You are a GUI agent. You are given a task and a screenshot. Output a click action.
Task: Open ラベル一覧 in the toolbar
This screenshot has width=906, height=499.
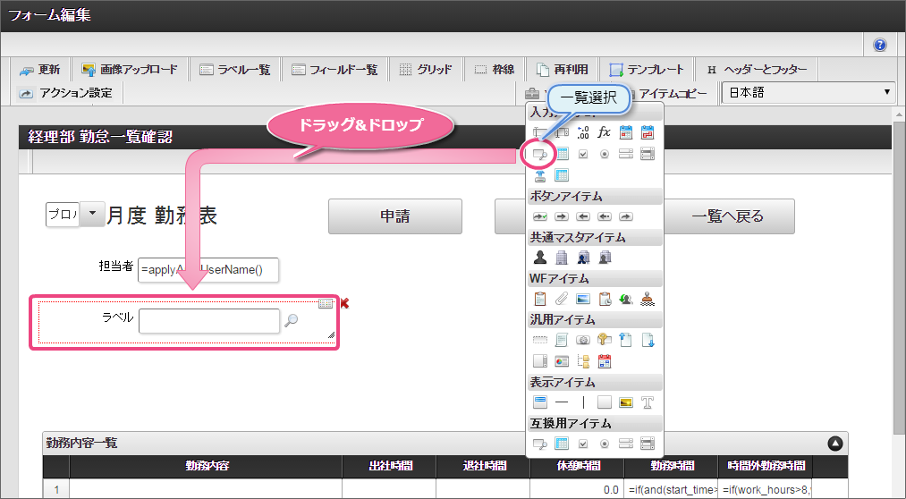point(234,70)
